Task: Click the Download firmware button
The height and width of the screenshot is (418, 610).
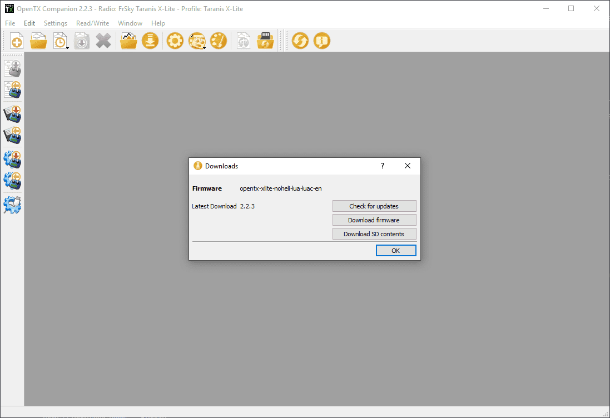Action: [x=374, y=220]
